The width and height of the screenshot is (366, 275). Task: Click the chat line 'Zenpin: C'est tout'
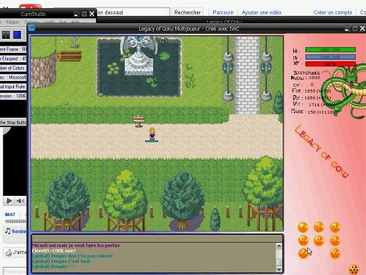coord(61,261)
